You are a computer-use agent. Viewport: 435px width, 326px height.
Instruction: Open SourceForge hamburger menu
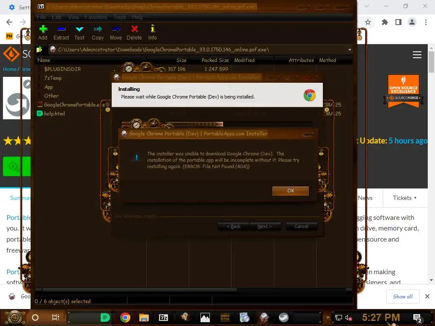point(417,55)
